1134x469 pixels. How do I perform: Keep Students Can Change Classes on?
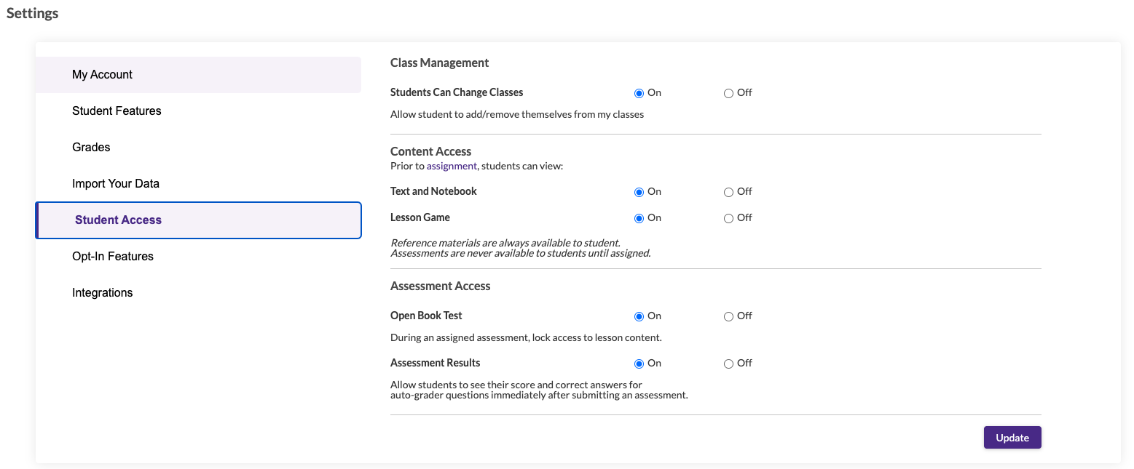tap(639, 92)
